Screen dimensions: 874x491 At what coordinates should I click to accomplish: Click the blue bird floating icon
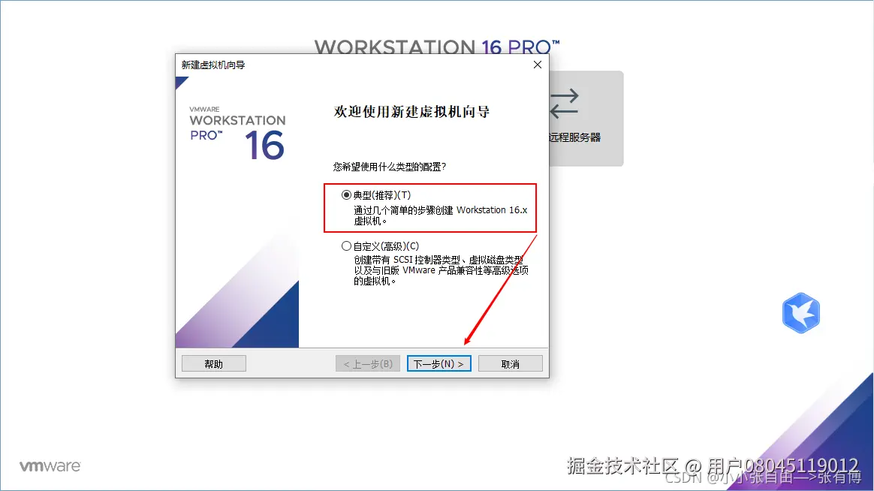pos(801,312)
